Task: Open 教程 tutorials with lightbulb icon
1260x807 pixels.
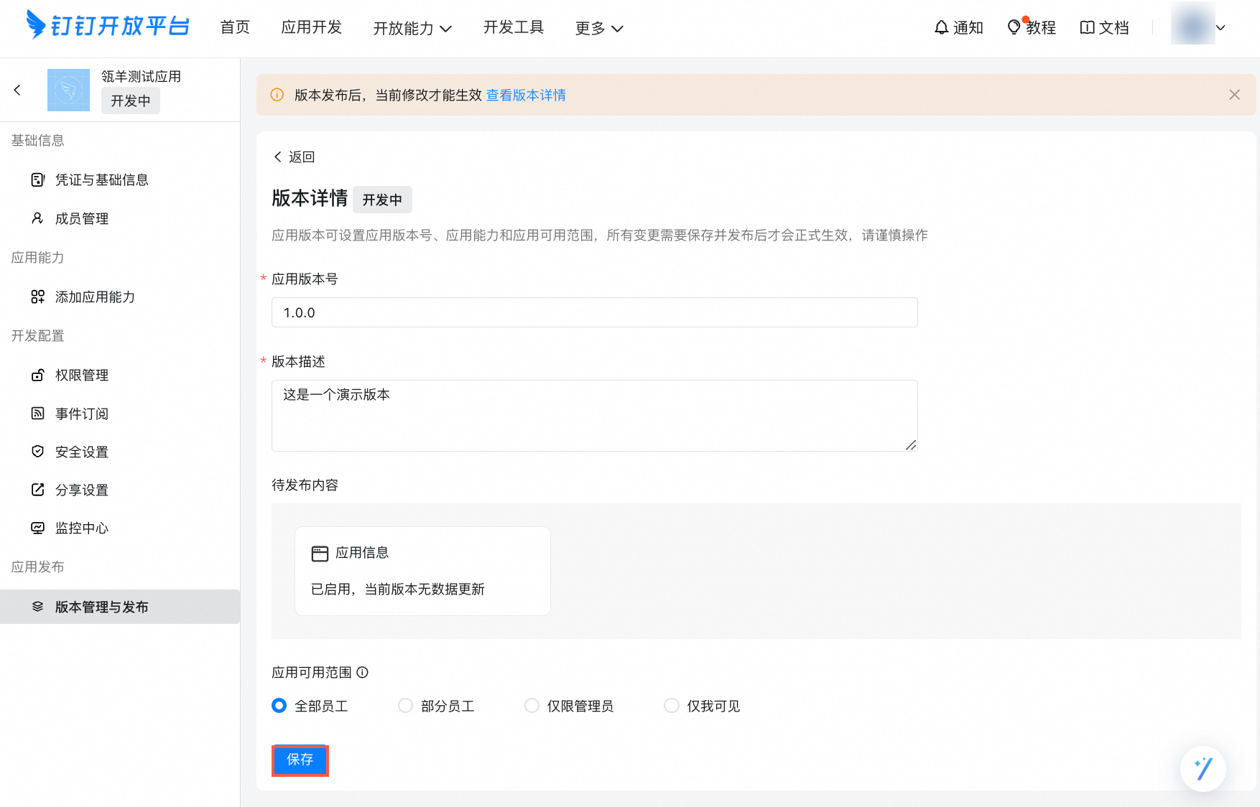Action: click(x=1032, y=27)
